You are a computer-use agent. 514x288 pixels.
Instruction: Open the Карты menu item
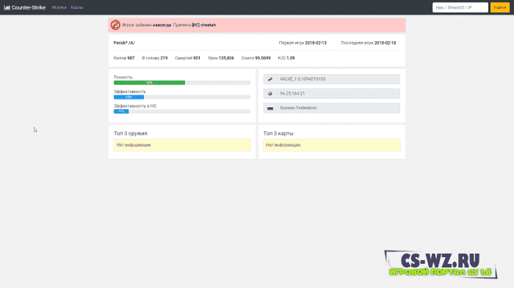tap(77, 7)
